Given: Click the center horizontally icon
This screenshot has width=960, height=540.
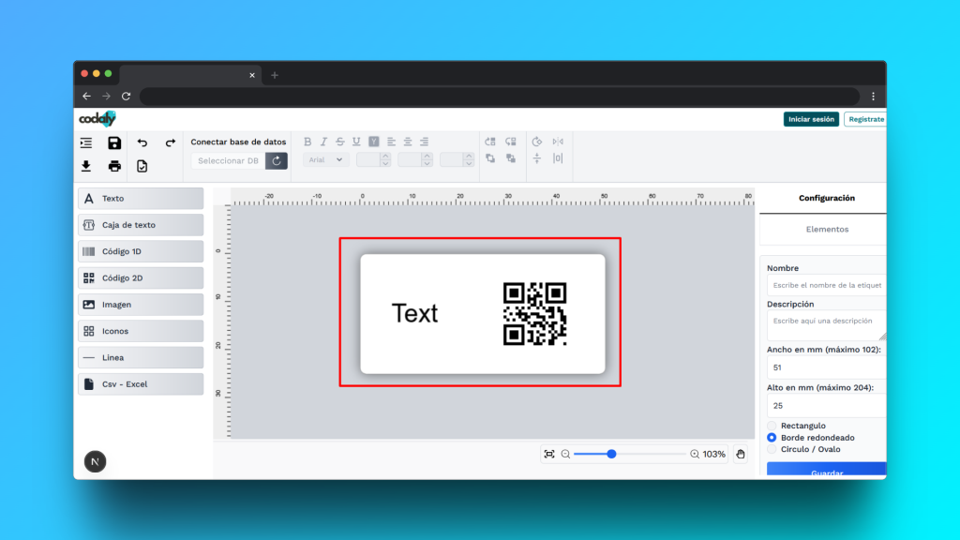Looking at the screenshot, I should click(558, 158).
